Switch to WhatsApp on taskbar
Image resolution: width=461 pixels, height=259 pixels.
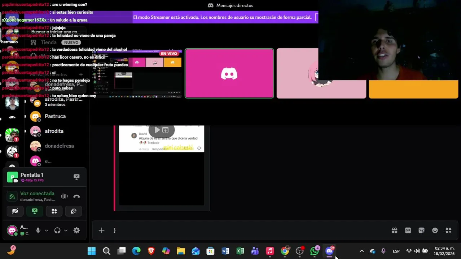(315, 251)
